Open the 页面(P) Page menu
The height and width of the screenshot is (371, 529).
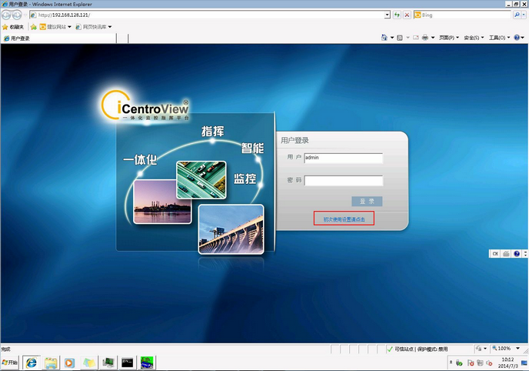point(449,38)
